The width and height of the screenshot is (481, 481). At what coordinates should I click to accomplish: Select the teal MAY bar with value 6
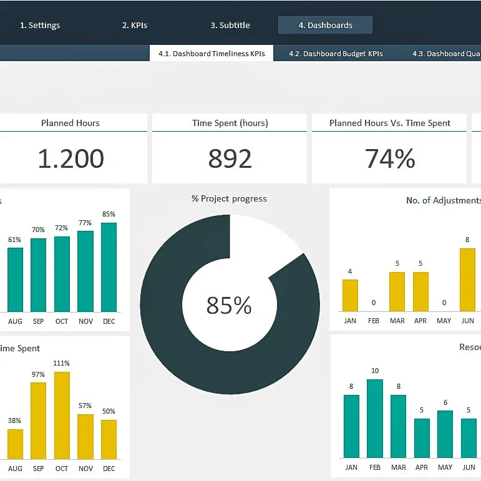click(445, 434)
